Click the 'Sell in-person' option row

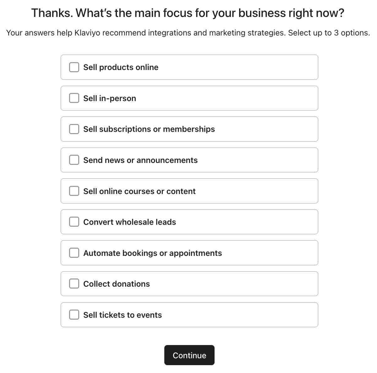coord(189,98)
